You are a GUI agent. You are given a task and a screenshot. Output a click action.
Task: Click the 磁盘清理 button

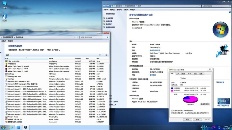pos(205,104)
